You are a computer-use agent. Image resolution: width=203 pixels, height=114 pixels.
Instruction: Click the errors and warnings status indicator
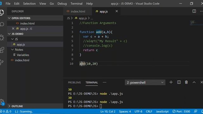tap(6, 111)
